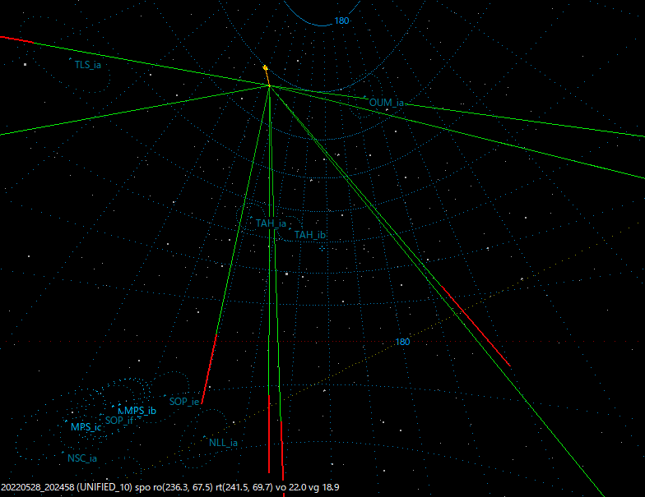Select the TAH_ia radiant label
The image size is (645, 497).
click(x=271, y=223)
